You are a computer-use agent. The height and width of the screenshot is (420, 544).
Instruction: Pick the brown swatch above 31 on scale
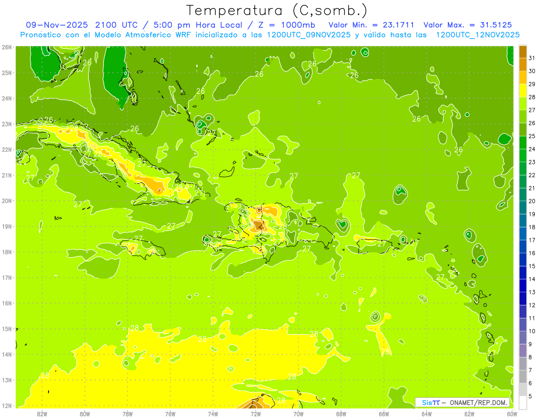523,52
